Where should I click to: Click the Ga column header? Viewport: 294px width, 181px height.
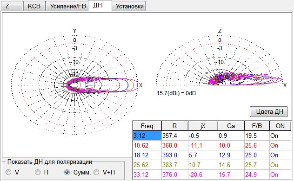click(x=231, y=126)
